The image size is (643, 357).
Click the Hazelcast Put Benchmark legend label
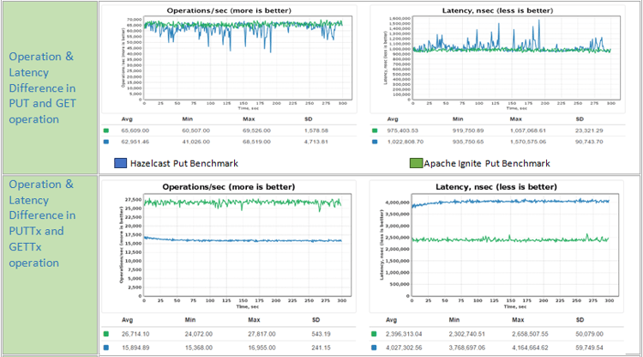tap(184, 163)
